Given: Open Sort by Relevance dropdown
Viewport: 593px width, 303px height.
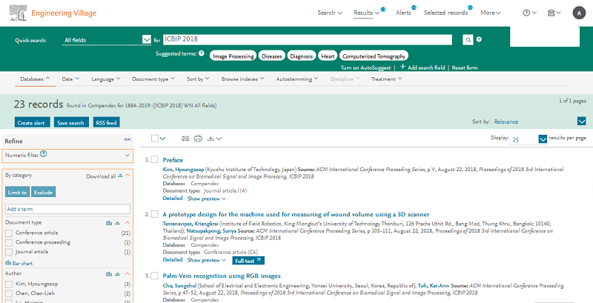Looking at the screenshot, I should 581,121.
